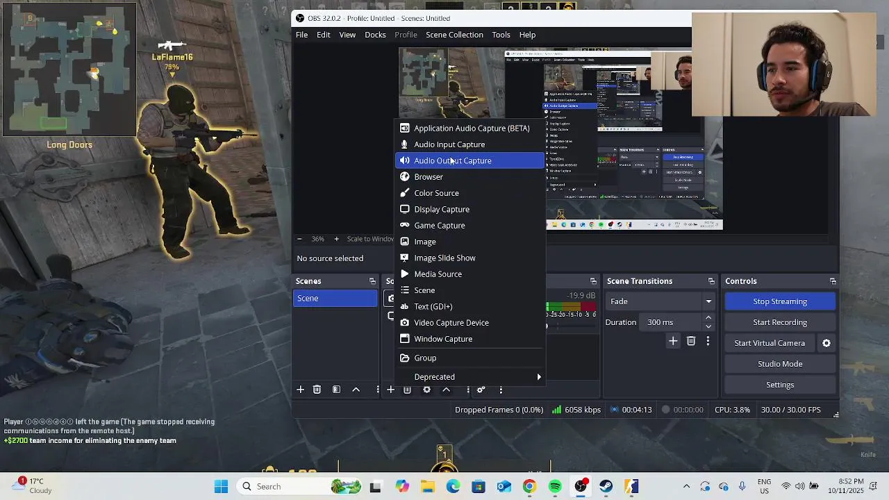Open Spotify from the taskbar
The width and height of the screenshot is (889, 500).
[x=555, y=486]
